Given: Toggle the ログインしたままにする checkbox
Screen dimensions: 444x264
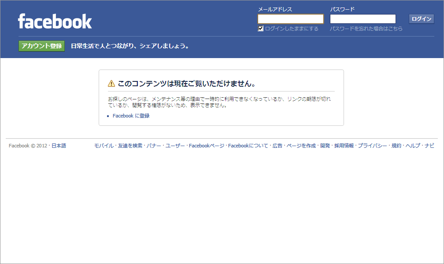Looking at the screenshot, I should click(x=260, y=29).
